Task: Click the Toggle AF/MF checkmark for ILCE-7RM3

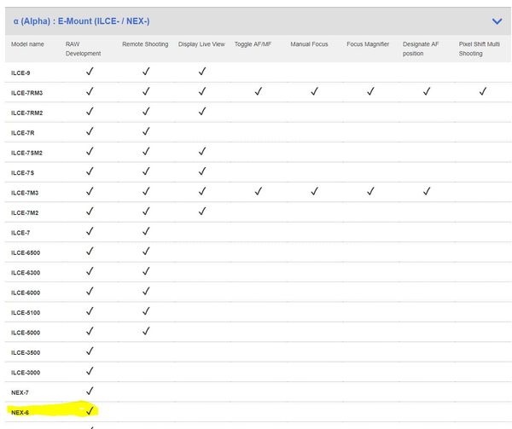Action: [x=258, y=91]
